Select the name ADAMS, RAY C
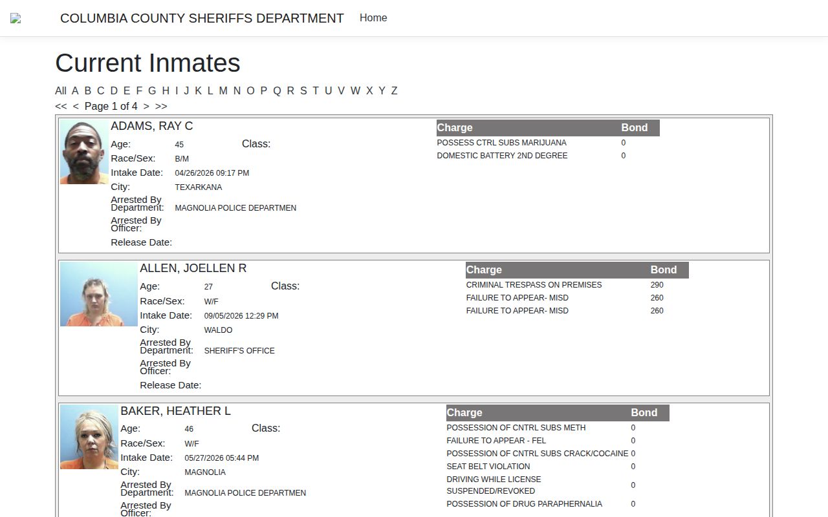Screen dimensions: 828x517 pos(152,126)
